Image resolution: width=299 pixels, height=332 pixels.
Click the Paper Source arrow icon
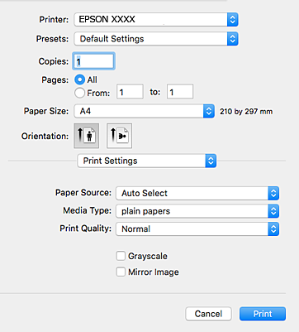273,193
